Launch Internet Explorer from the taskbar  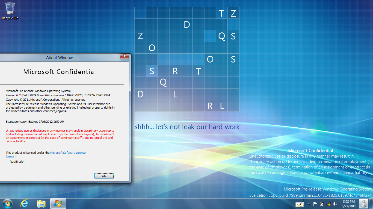coord(25,204)
